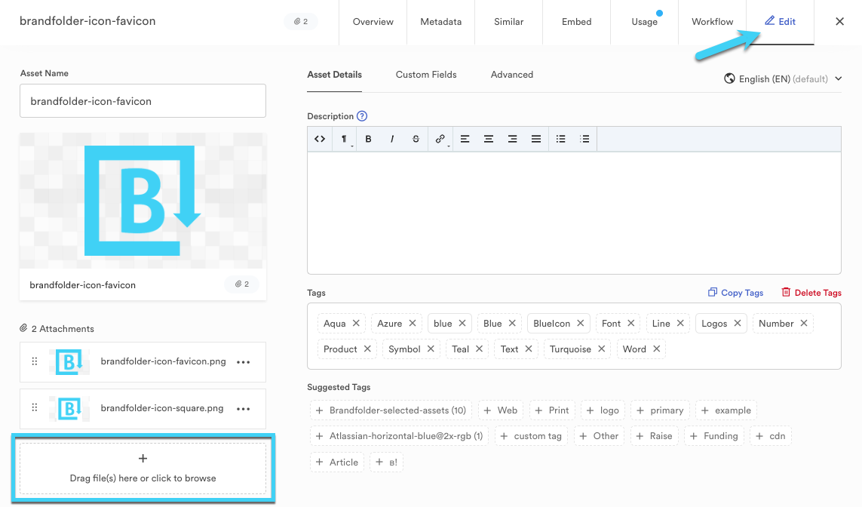The height and width of the screenshot is (507, 862).
Task: Add suggested tag Web
Action: pos(500,410)
